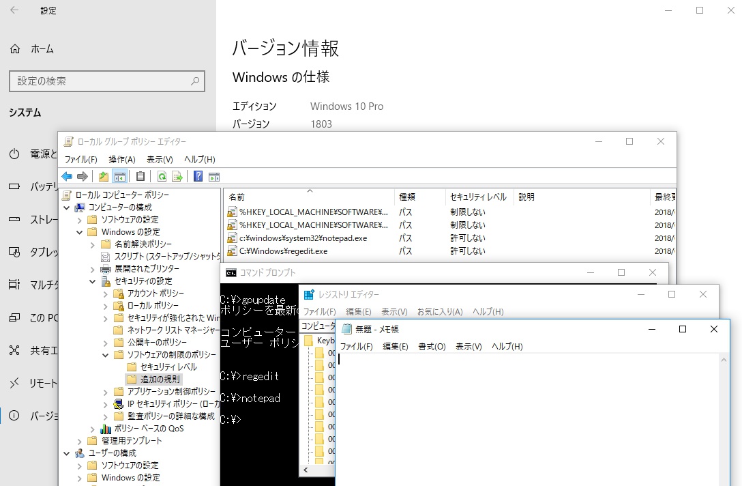This screenshot has width=742, height=486.
Task: Toggle Show/Hide Action Pane toolbar icon
Action: [214, 177]
